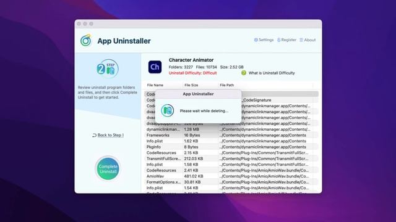The width and height of the screenshot is (396, 222).
Task: Click the 481.02 KB size cell
Action: pos(194,176)
